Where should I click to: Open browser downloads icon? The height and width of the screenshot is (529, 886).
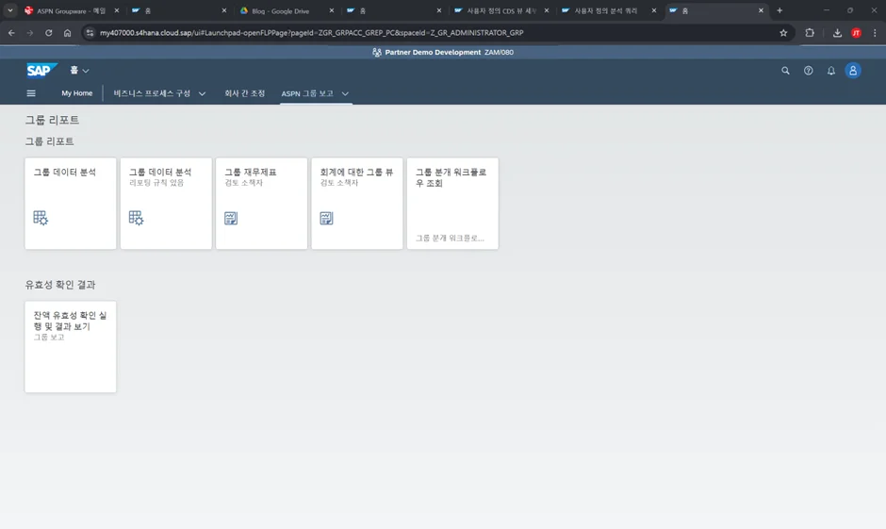click(x=837, y=32)
